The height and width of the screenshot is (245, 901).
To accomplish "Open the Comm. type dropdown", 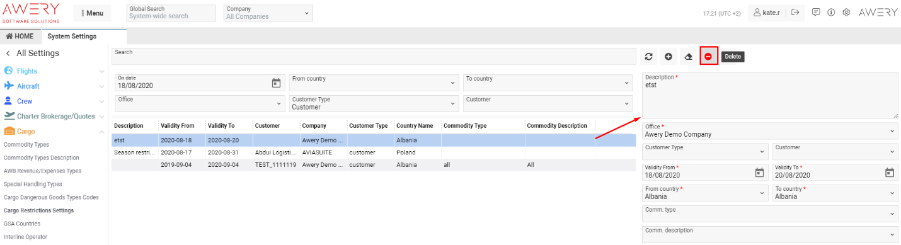I will (x=770, y=214).
